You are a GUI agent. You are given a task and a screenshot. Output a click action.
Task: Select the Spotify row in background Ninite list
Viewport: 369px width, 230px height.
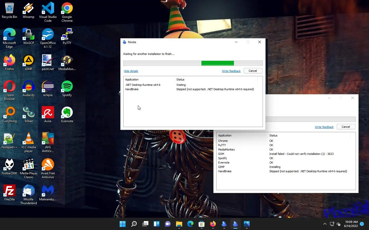pos(286,158)
